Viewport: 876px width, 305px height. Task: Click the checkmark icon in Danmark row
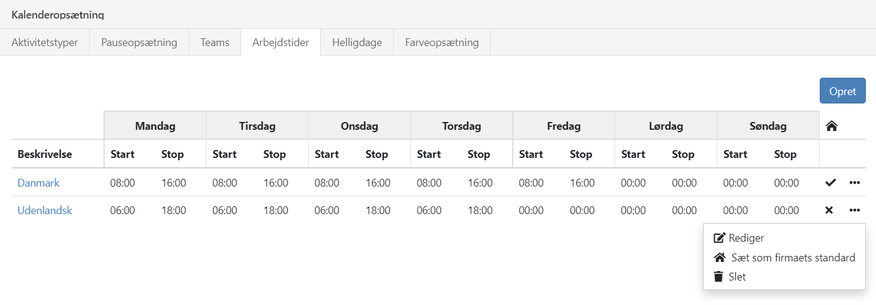click(830, 183)
